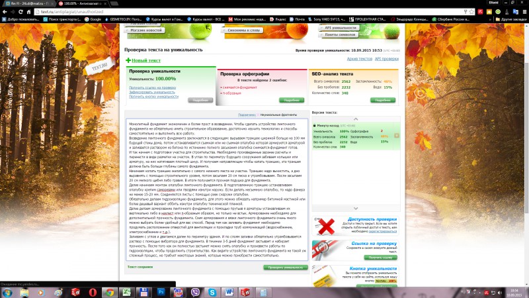Launch Opera from the taskbar
Viewport: 529px width, 298px height.
(93, 293)
